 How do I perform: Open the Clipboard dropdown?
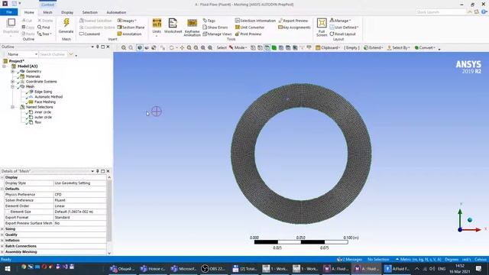click(x=328, y=47)
